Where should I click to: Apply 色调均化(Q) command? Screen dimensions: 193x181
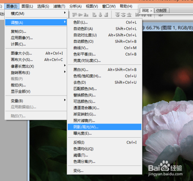pos(105,149)
